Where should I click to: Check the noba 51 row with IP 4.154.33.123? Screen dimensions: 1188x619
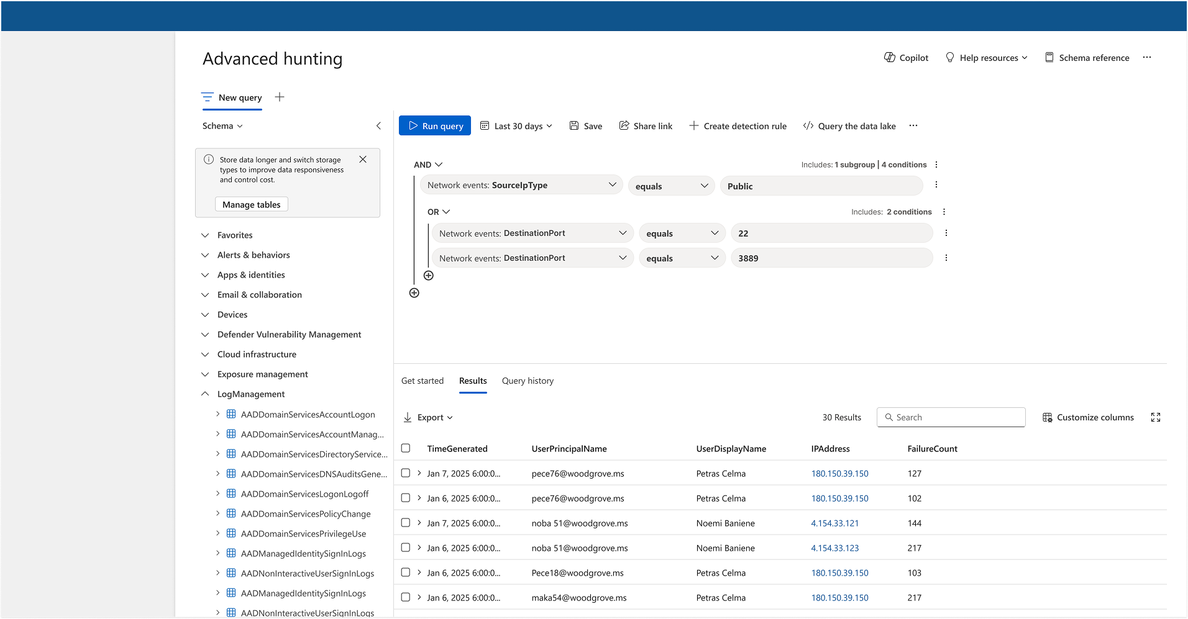pyautogui.click(x=406, y=548)
